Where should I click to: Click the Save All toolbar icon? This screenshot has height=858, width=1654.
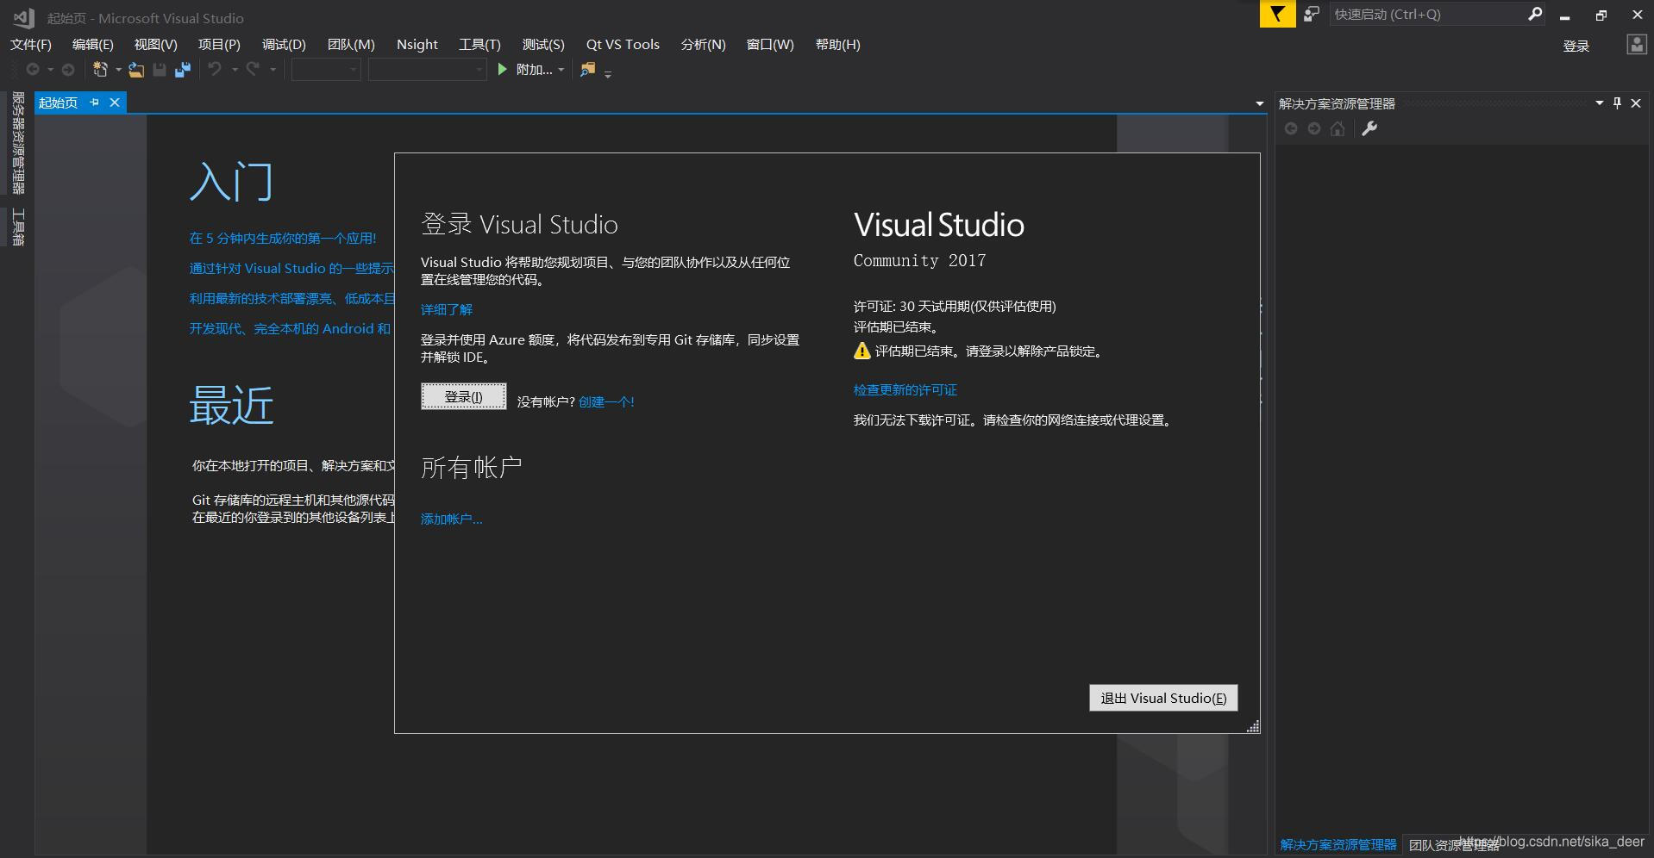(x=183, y=70)
